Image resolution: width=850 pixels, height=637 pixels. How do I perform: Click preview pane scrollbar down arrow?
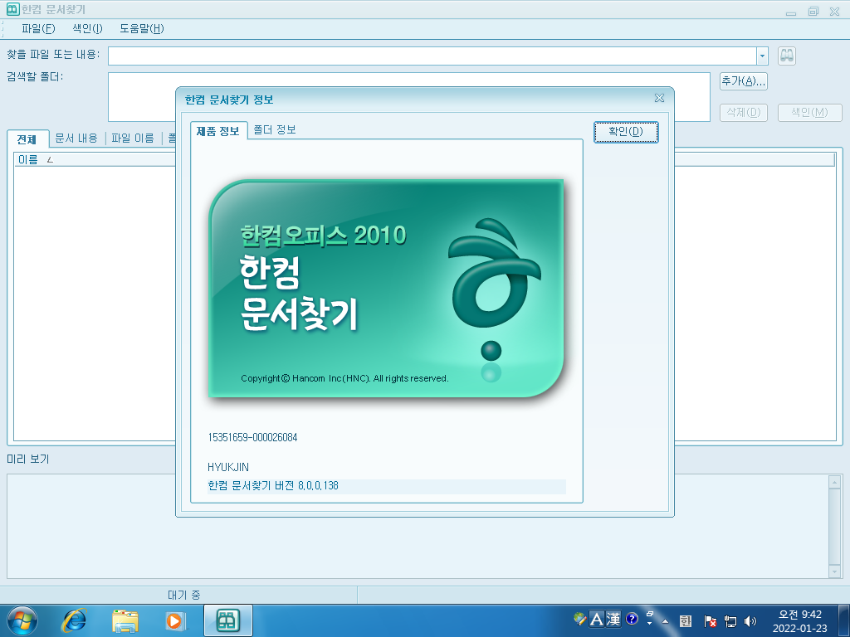coord(834,571)
